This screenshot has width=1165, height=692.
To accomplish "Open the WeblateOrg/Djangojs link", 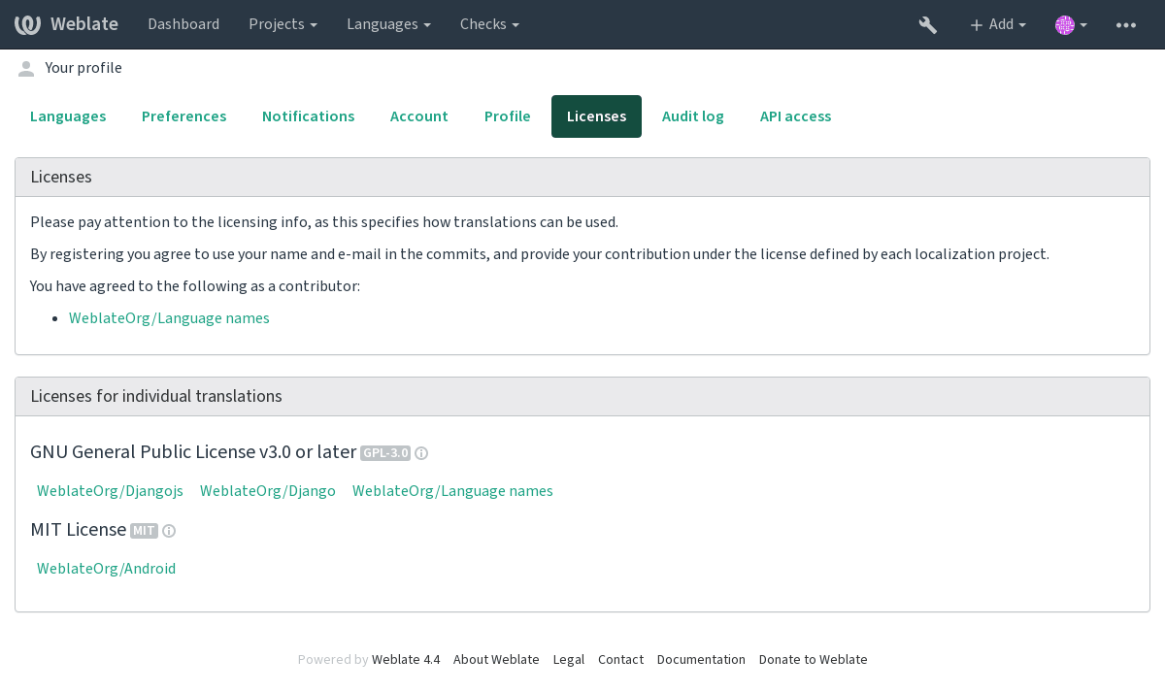I will 110,491.
